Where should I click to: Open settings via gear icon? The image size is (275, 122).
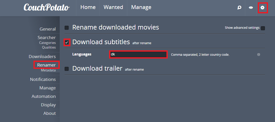262,8
